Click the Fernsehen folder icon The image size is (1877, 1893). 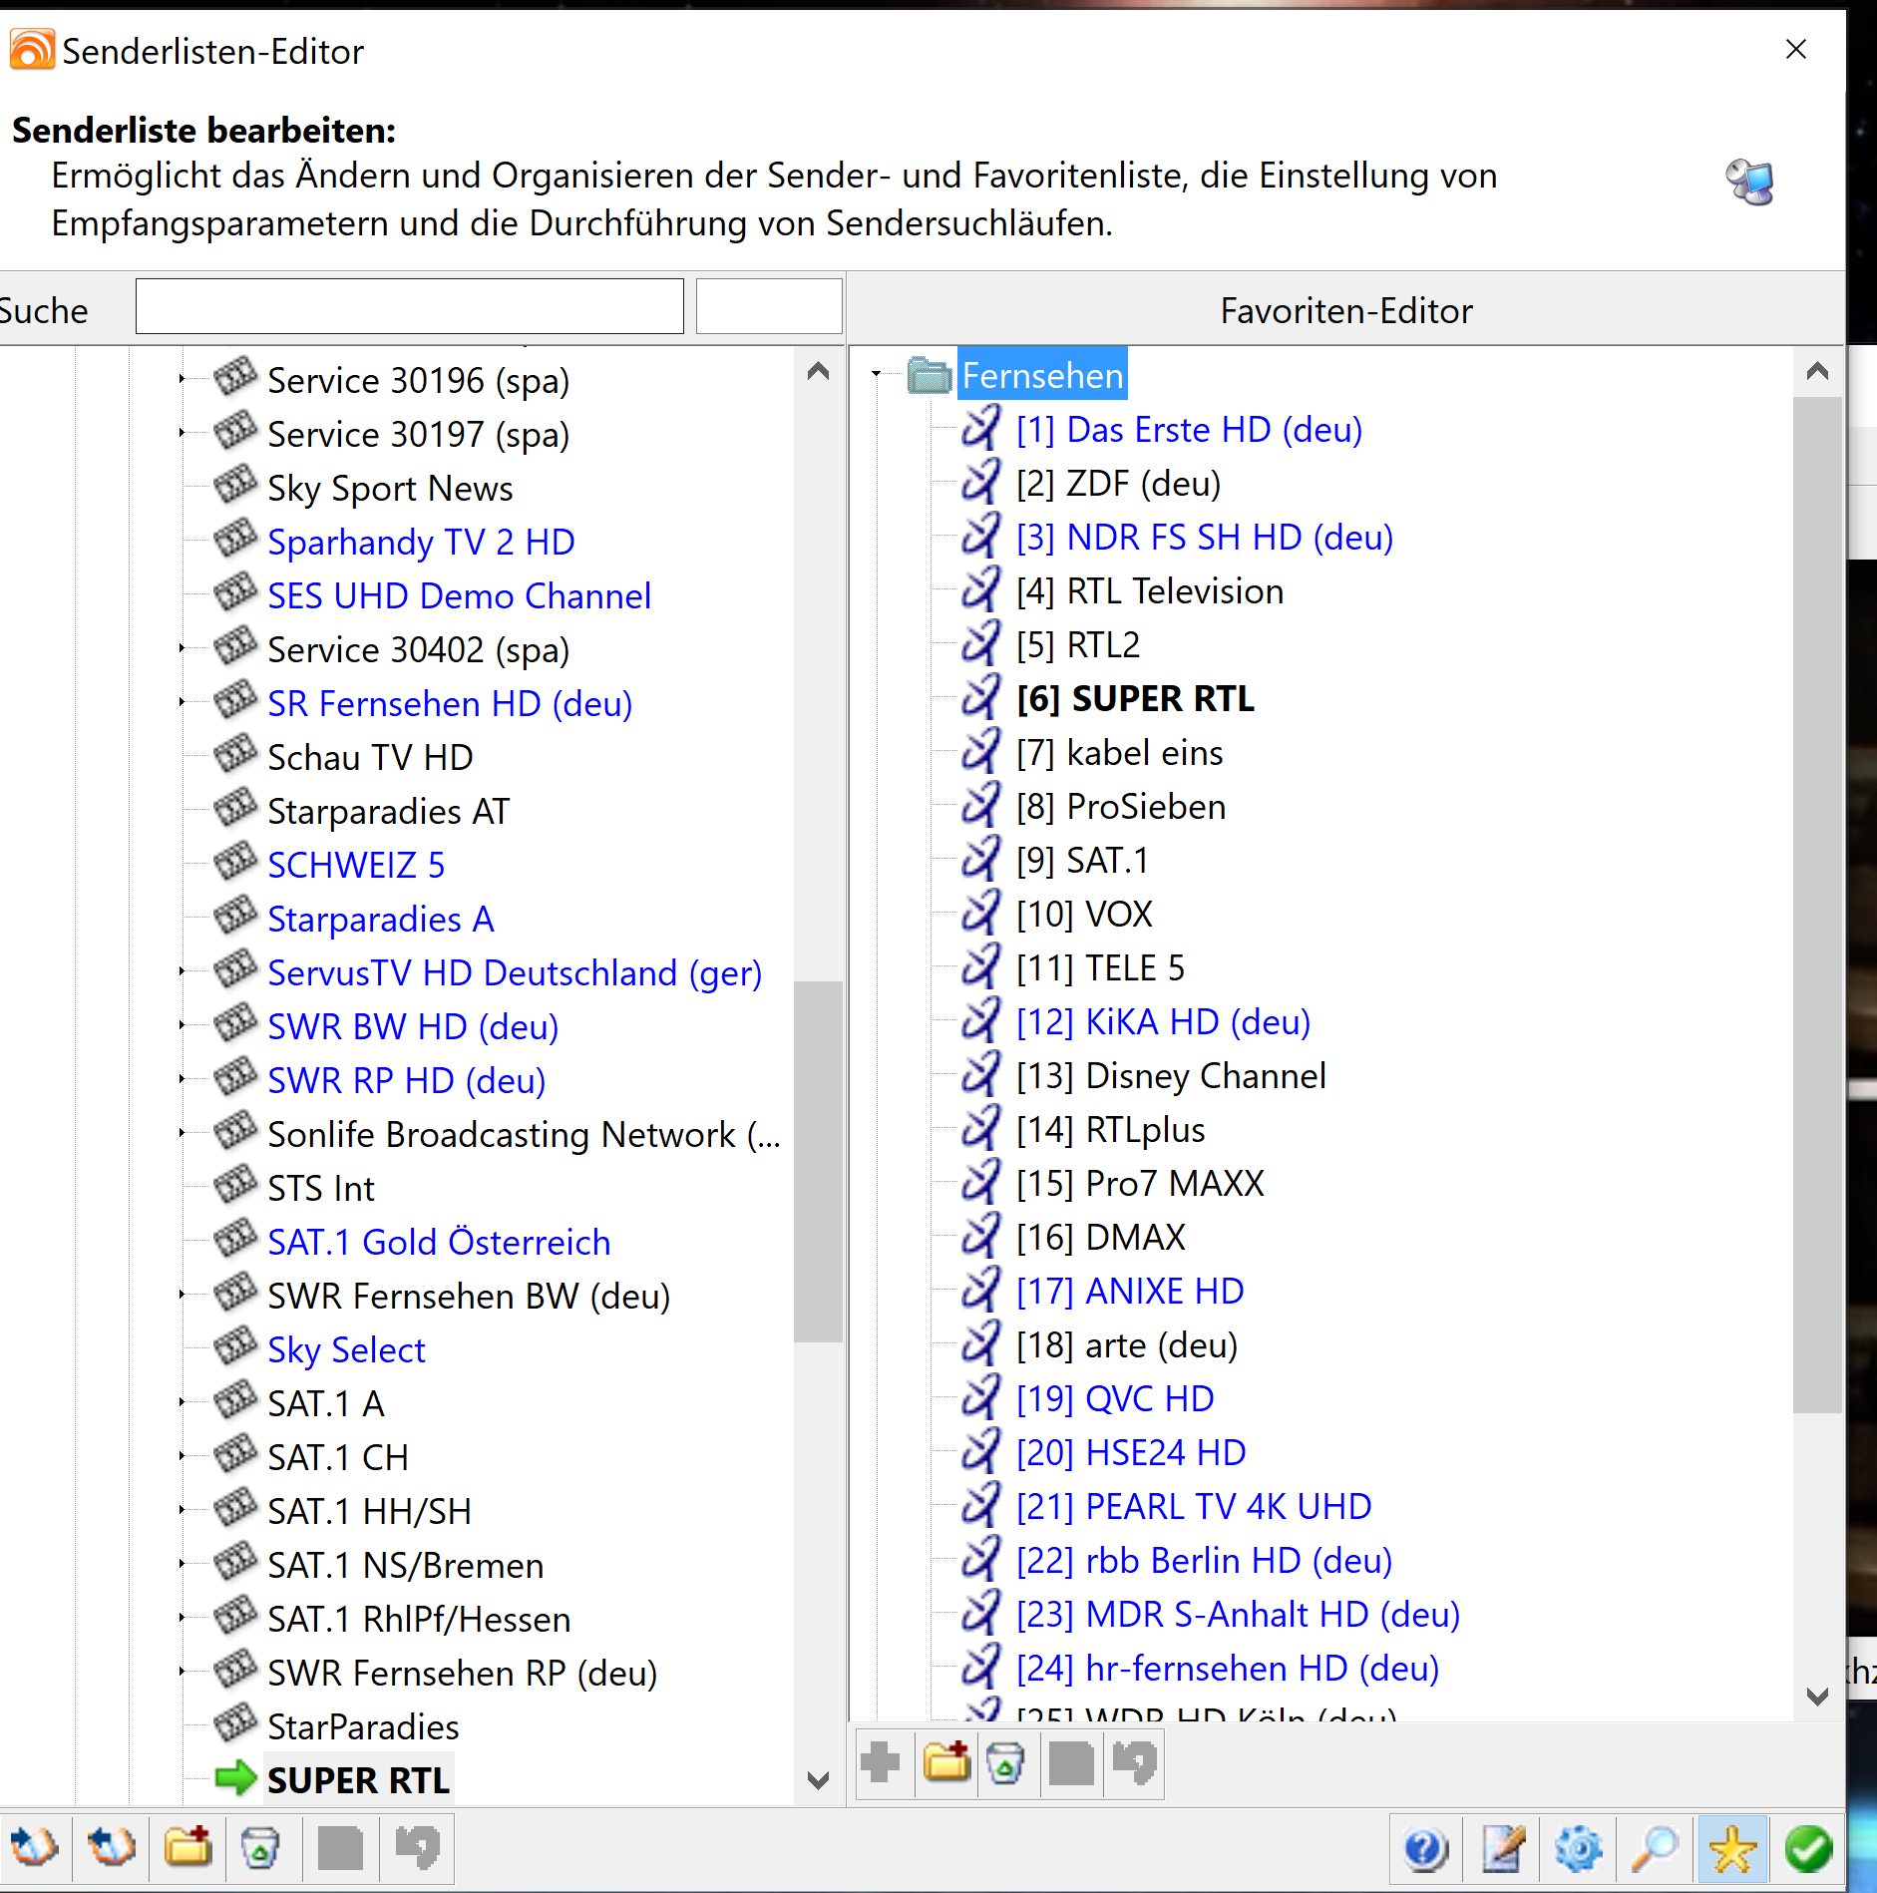(930, 375)
